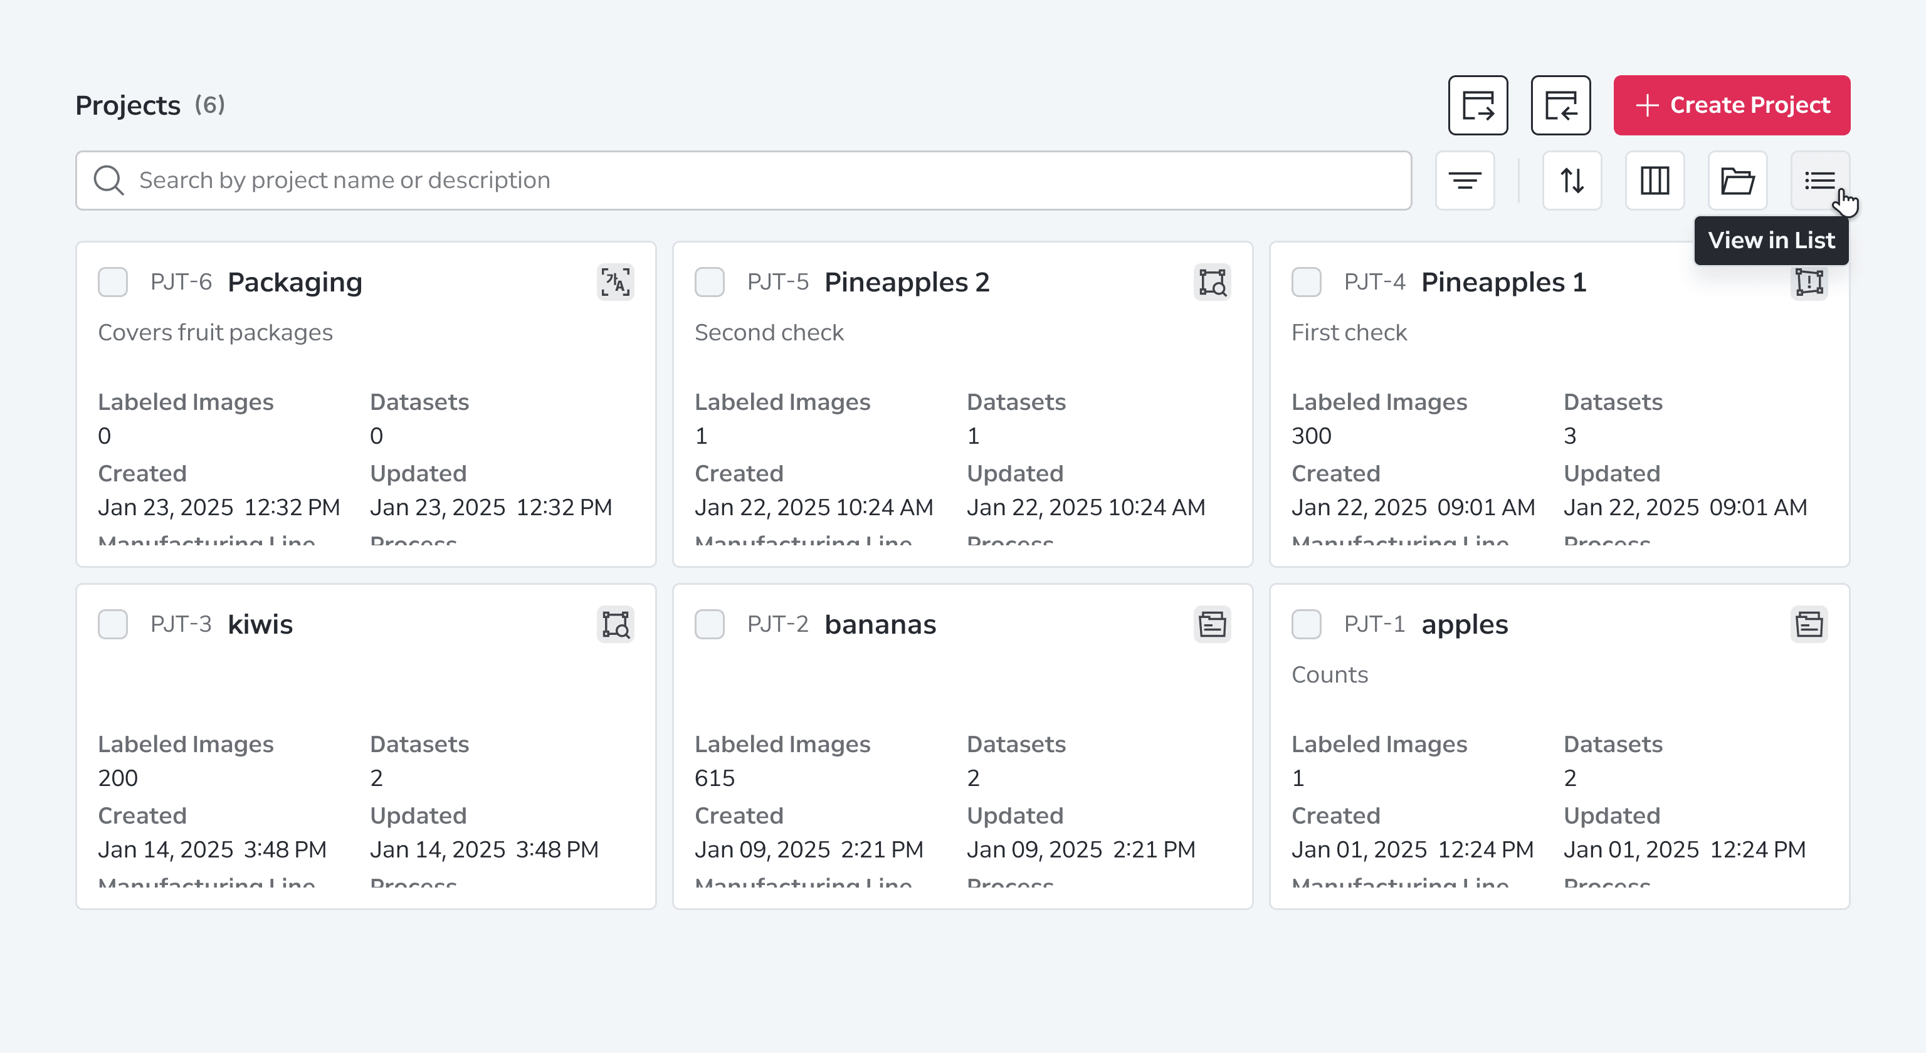Viewport: 1926px width, 1053px height.
Task: Open the column settings icon
Action: (x=1655, y=181)
